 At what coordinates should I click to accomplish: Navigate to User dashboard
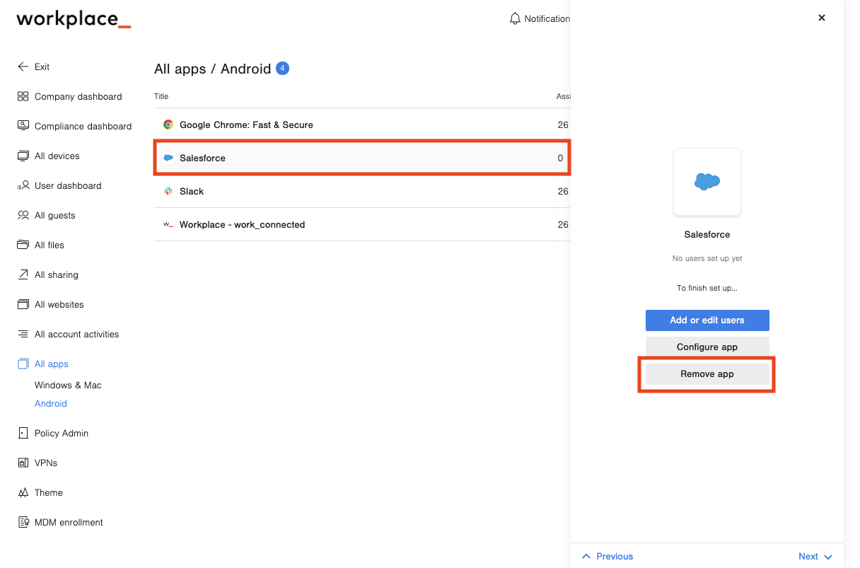[x=68, y=185]
